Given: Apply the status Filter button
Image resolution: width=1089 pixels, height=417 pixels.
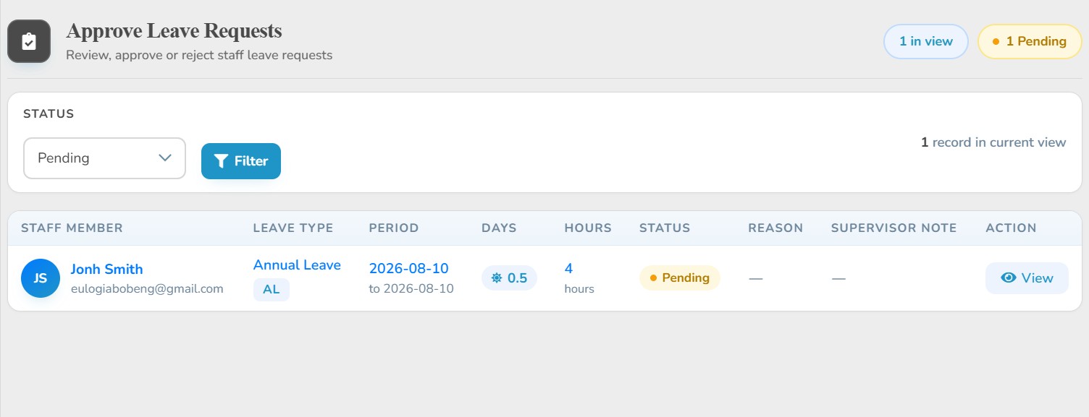Looking at the screenshot, I should (241, 161).
